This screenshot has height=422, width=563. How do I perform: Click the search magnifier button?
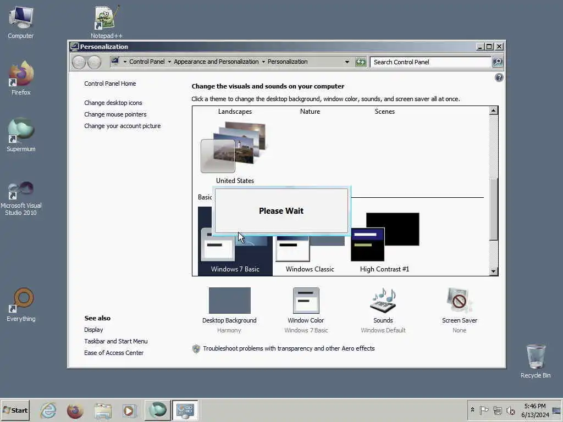(498, 62)
